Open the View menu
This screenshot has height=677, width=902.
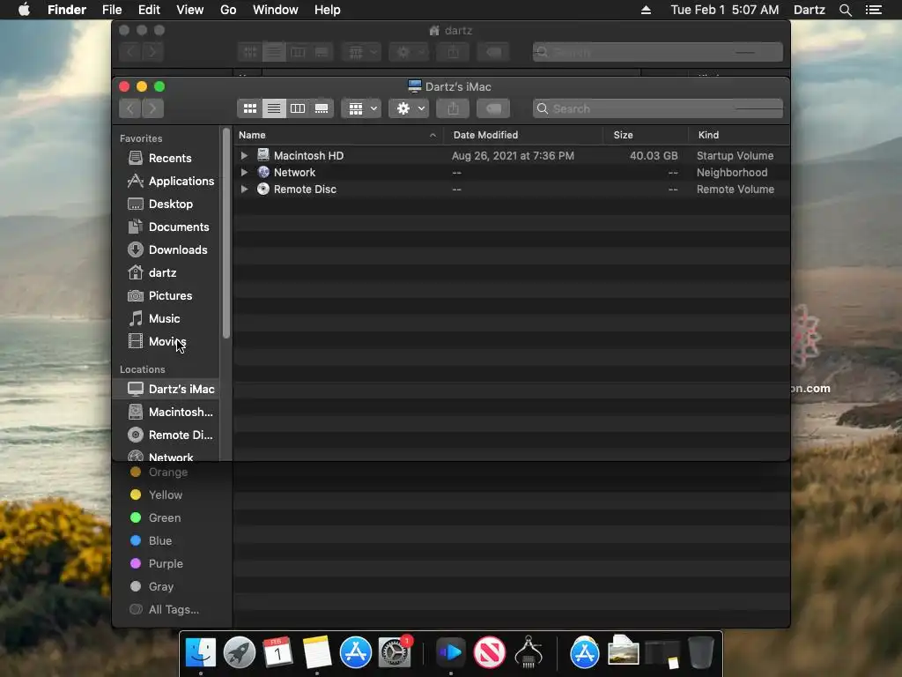pyautogui.click(x=190, y=10)
